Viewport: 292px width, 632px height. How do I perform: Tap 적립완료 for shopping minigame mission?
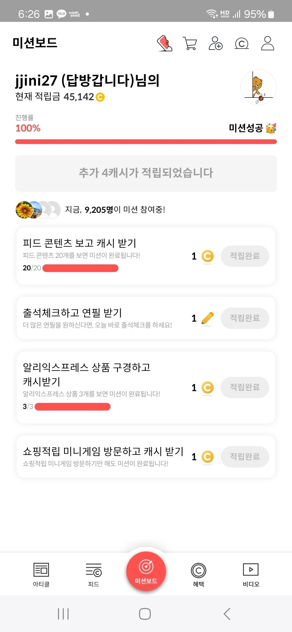245,457
